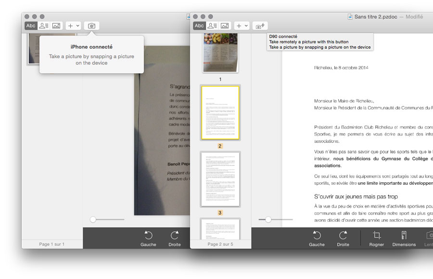Click the iPhone camera button in left window
The image size is (433, 279).
pyautogui.click(x=92, y=25)
